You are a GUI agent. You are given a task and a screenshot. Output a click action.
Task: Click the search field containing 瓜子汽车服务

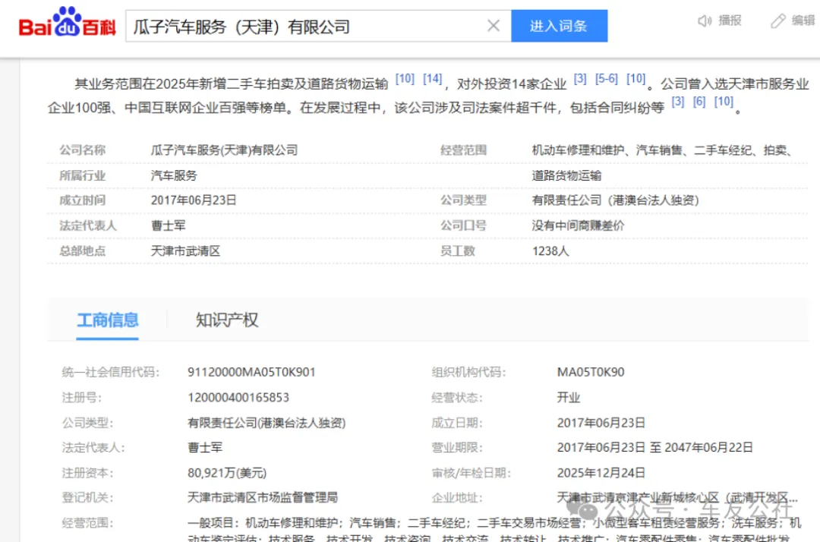point(318,26)
